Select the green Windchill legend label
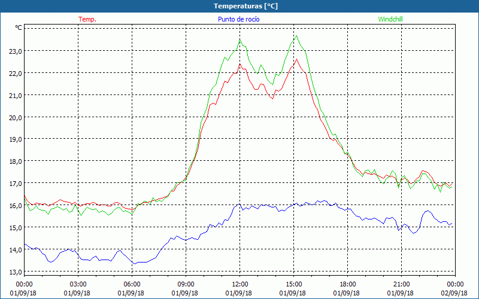This screenshot has width=479, height=299. pos(390,19)
